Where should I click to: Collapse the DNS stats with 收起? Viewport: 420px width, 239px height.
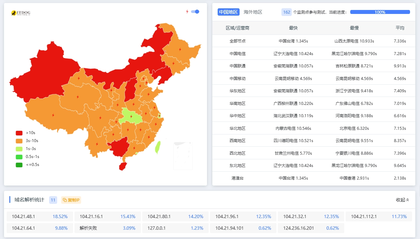[402, 200]
